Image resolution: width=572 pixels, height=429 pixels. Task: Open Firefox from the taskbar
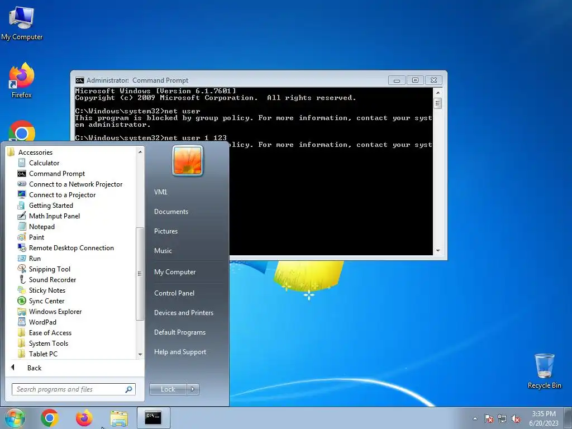(x=84, y=418)
